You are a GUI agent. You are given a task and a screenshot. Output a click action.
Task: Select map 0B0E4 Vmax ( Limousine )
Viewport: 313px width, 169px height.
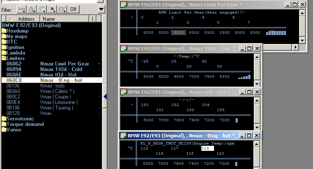pyautogui.click(x=52, y=102)
